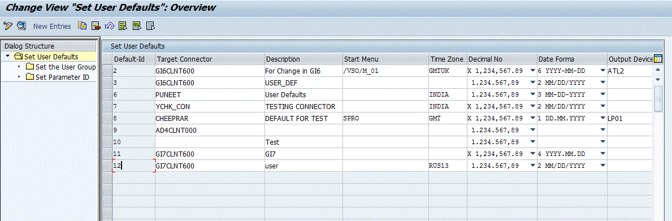Click TESTING CONNECTOR description cell
This screenshot has height=221, width=672.
304,106
